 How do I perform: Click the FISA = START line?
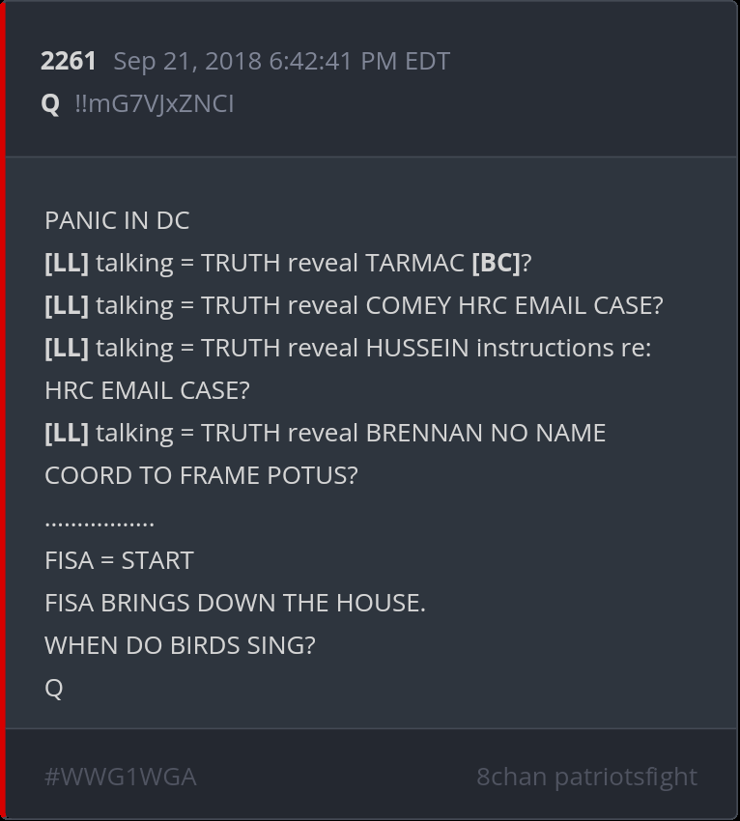coord(119,560)
